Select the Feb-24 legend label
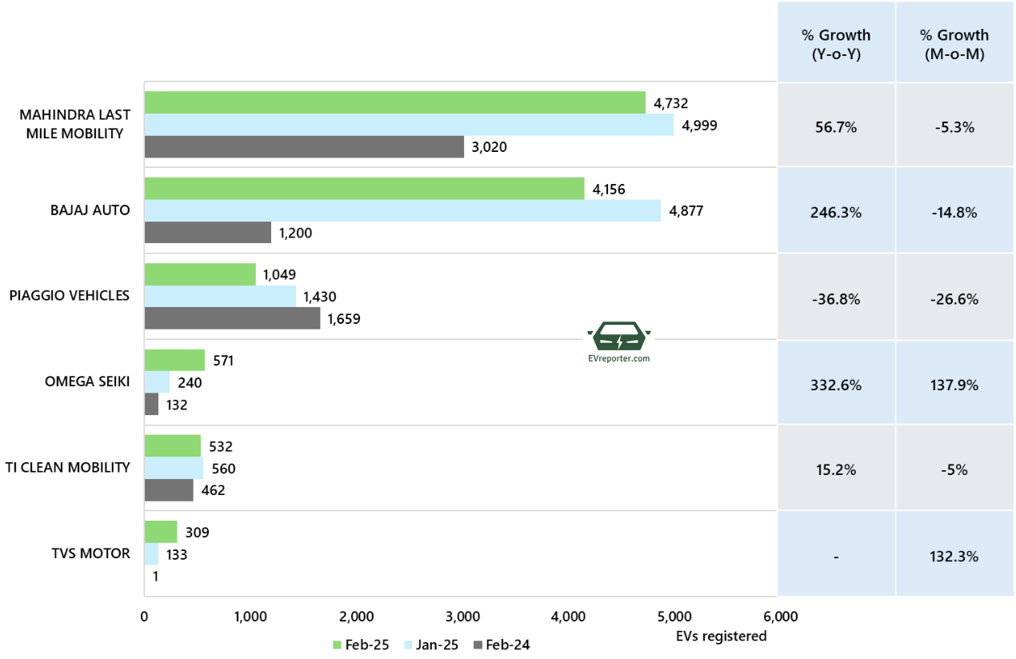The height and width of the screenshot is (659, 1016). (508, 645)
